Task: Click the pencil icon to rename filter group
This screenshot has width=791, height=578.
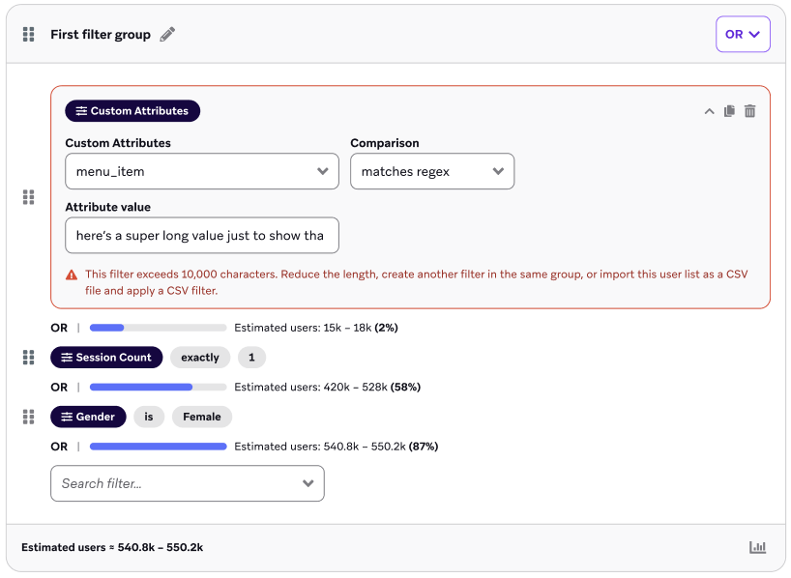Action: [168, 35]
